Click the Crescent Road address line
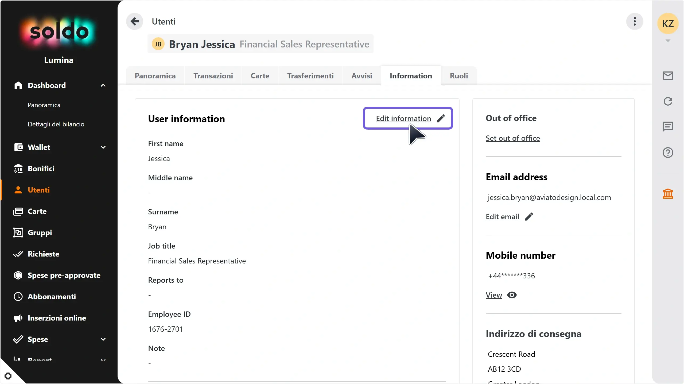This screenshot has width=684, height=384. pos(511,354)
